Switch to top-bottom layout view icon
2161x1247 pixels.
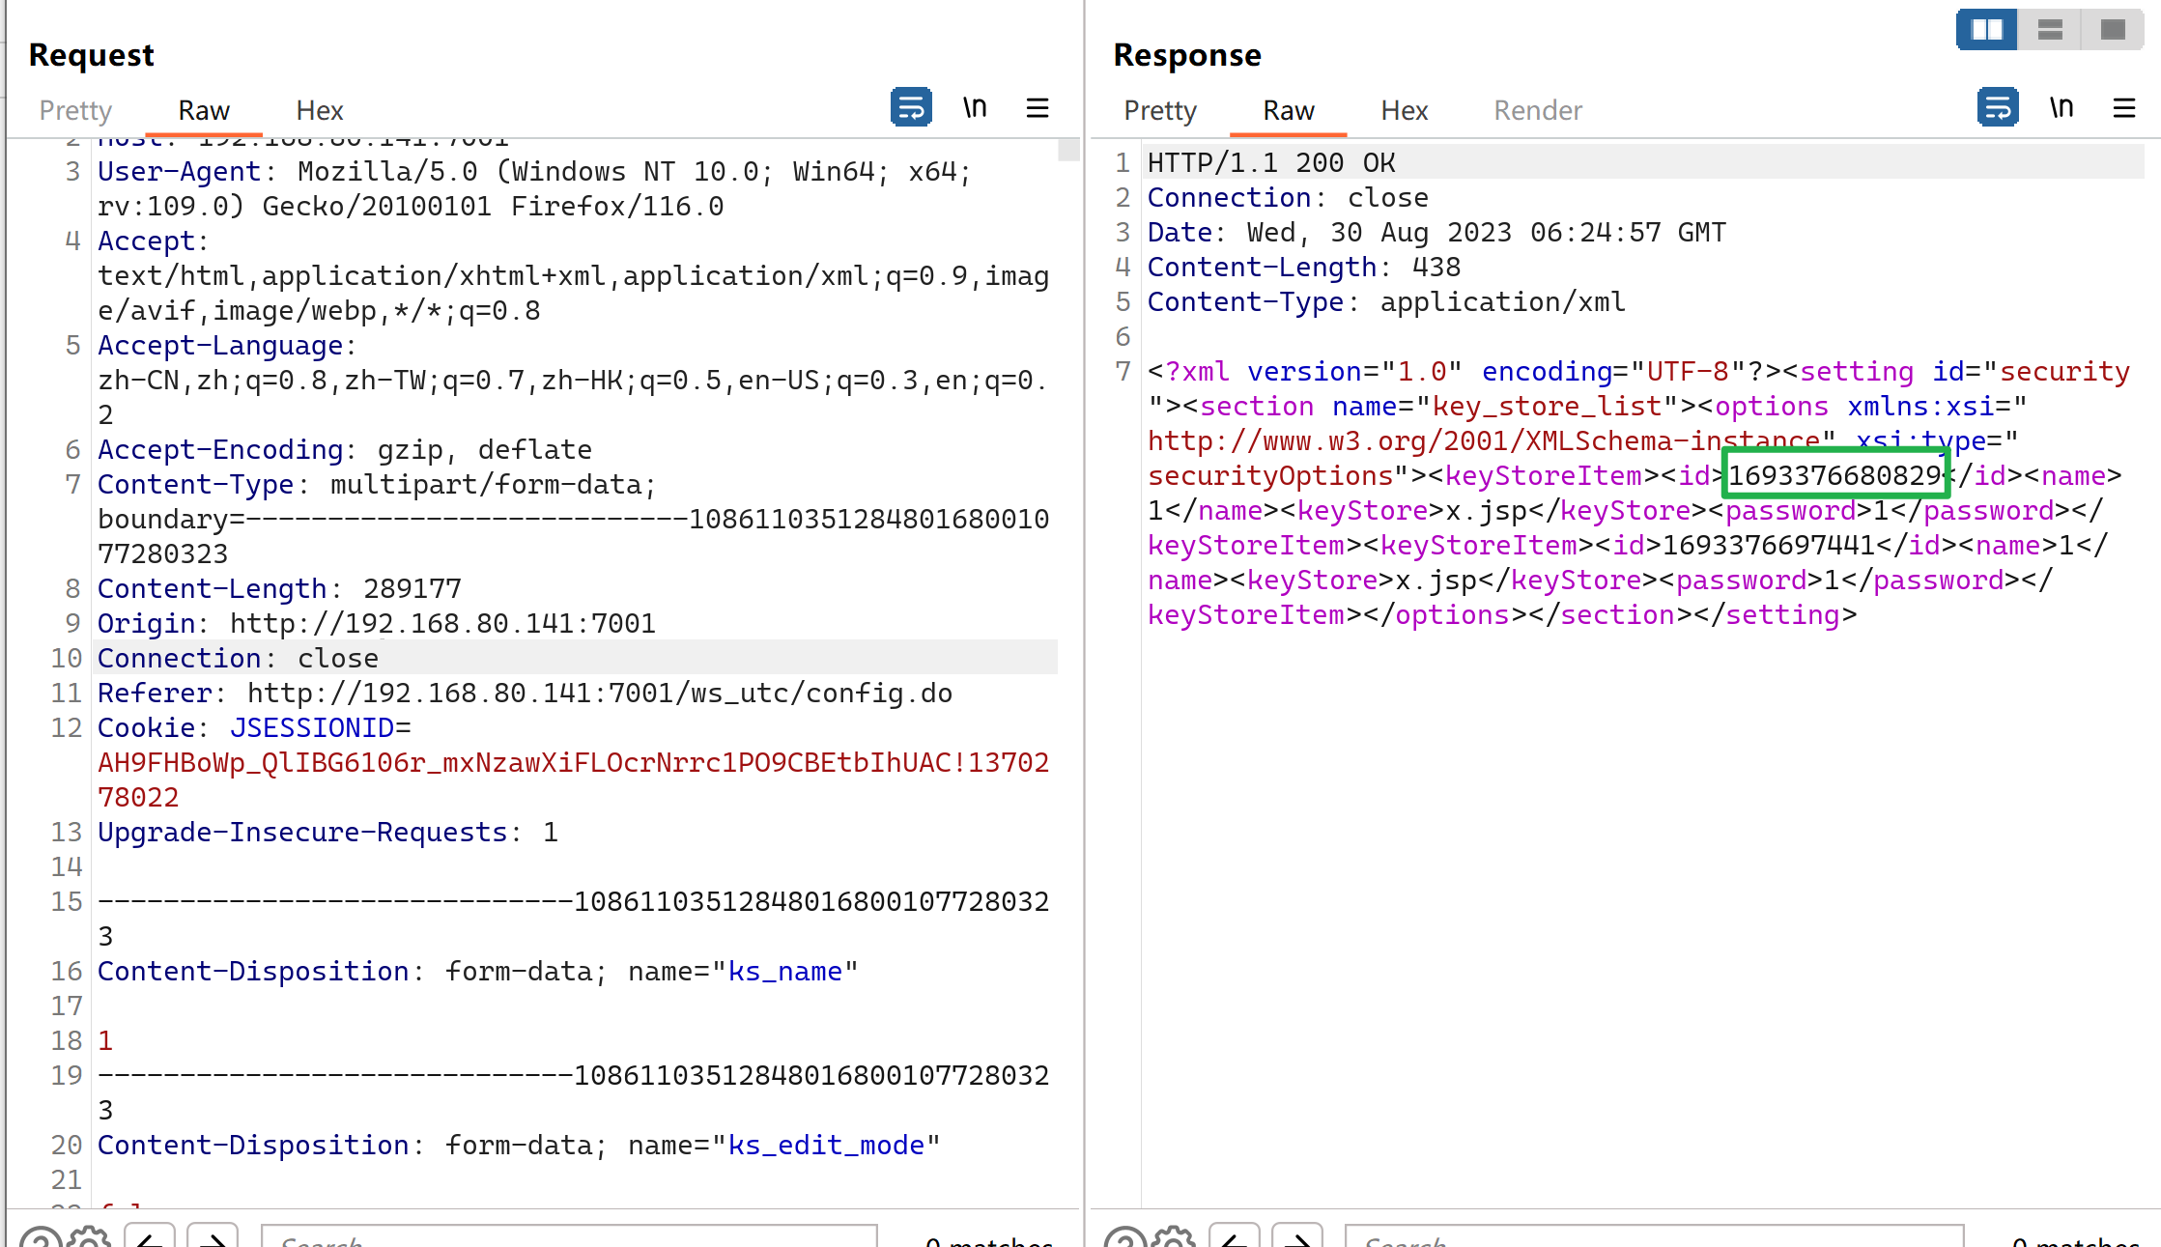(2050, 30)
